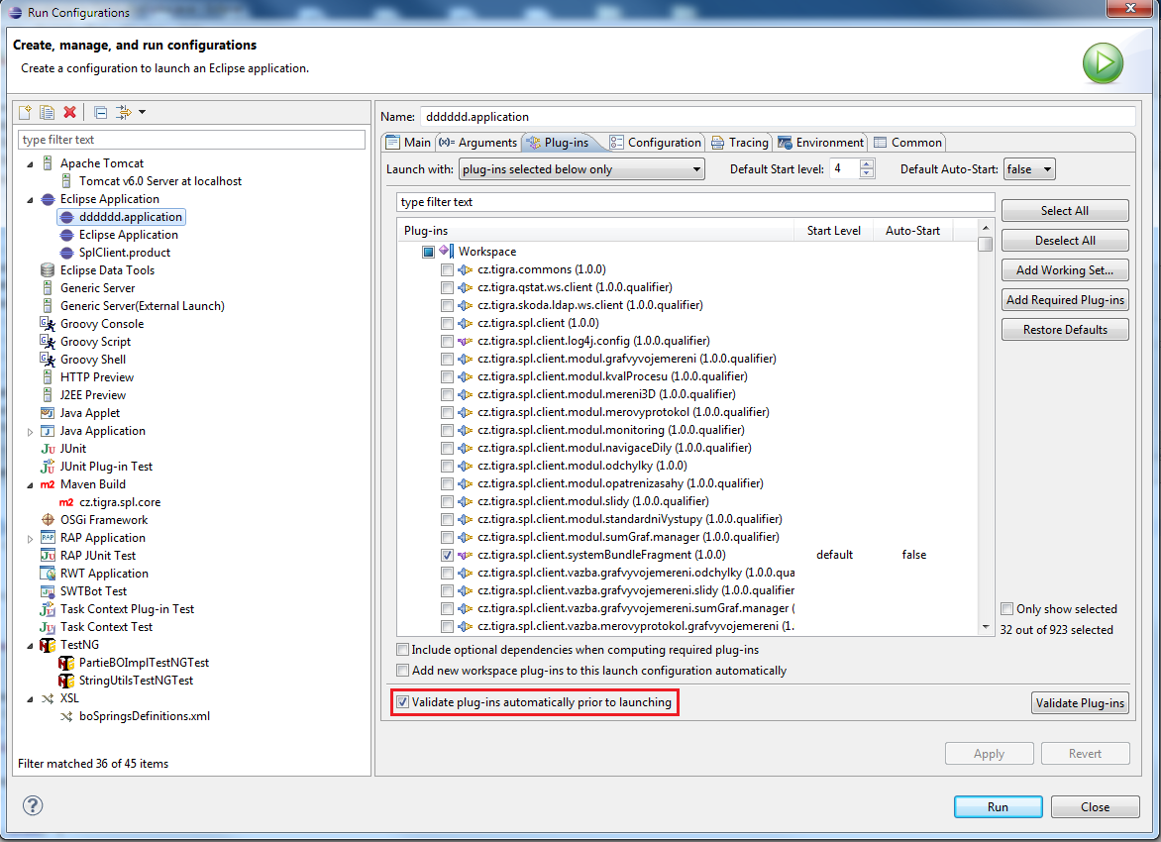
Task: Switch to the Arguments tab
Action: pyautogui.click(x=478, y=143)
